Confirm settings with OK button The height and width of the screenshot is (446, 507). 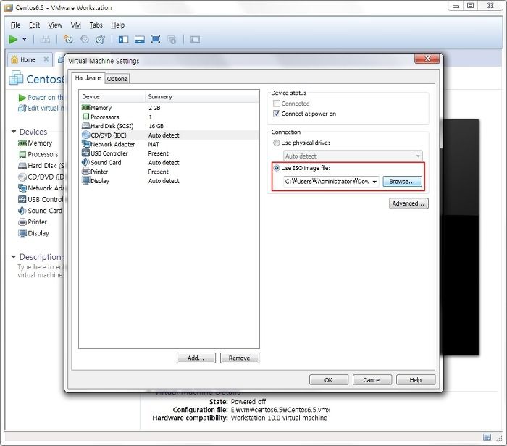tap(329, 380)
